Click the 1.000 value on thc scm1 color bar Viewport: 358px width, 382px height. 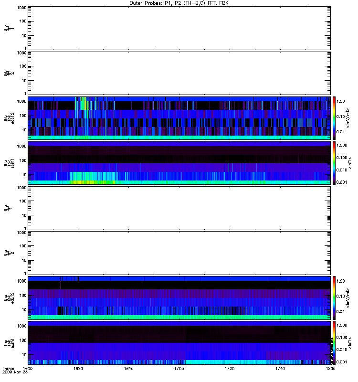pos(341,325)
